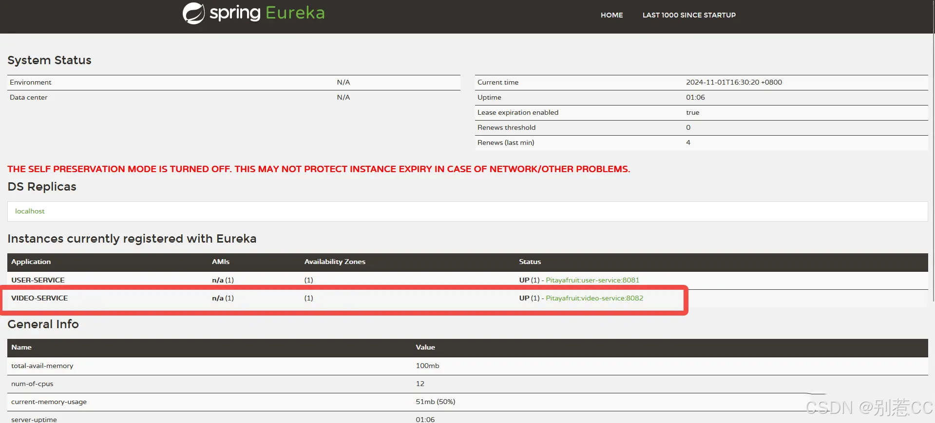
Task: Click the AMIs column header
Action: coord(221,262)
